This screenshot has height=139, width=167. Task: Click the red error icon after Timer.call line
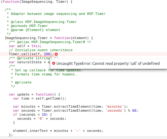click(56, 54)
